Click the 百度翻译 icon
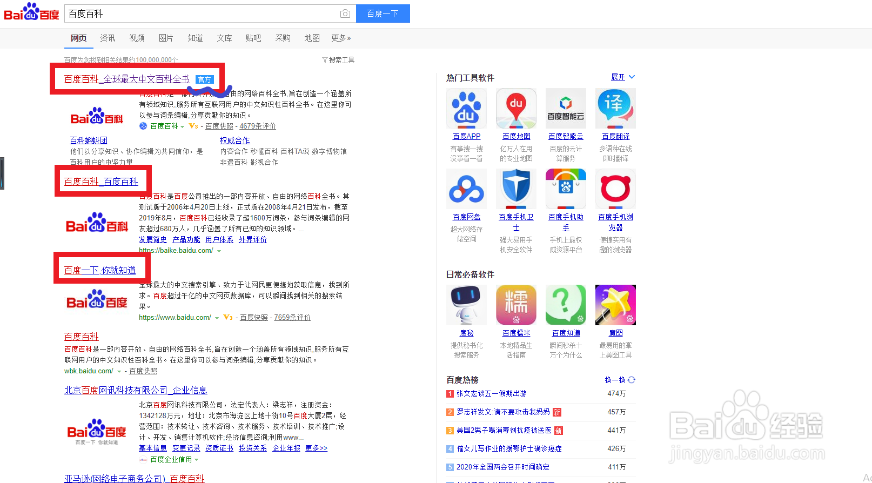 [615, 109]
